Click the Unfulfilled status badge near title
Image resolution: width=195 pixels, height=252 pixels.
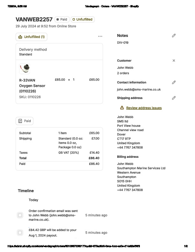coord(83,19)
